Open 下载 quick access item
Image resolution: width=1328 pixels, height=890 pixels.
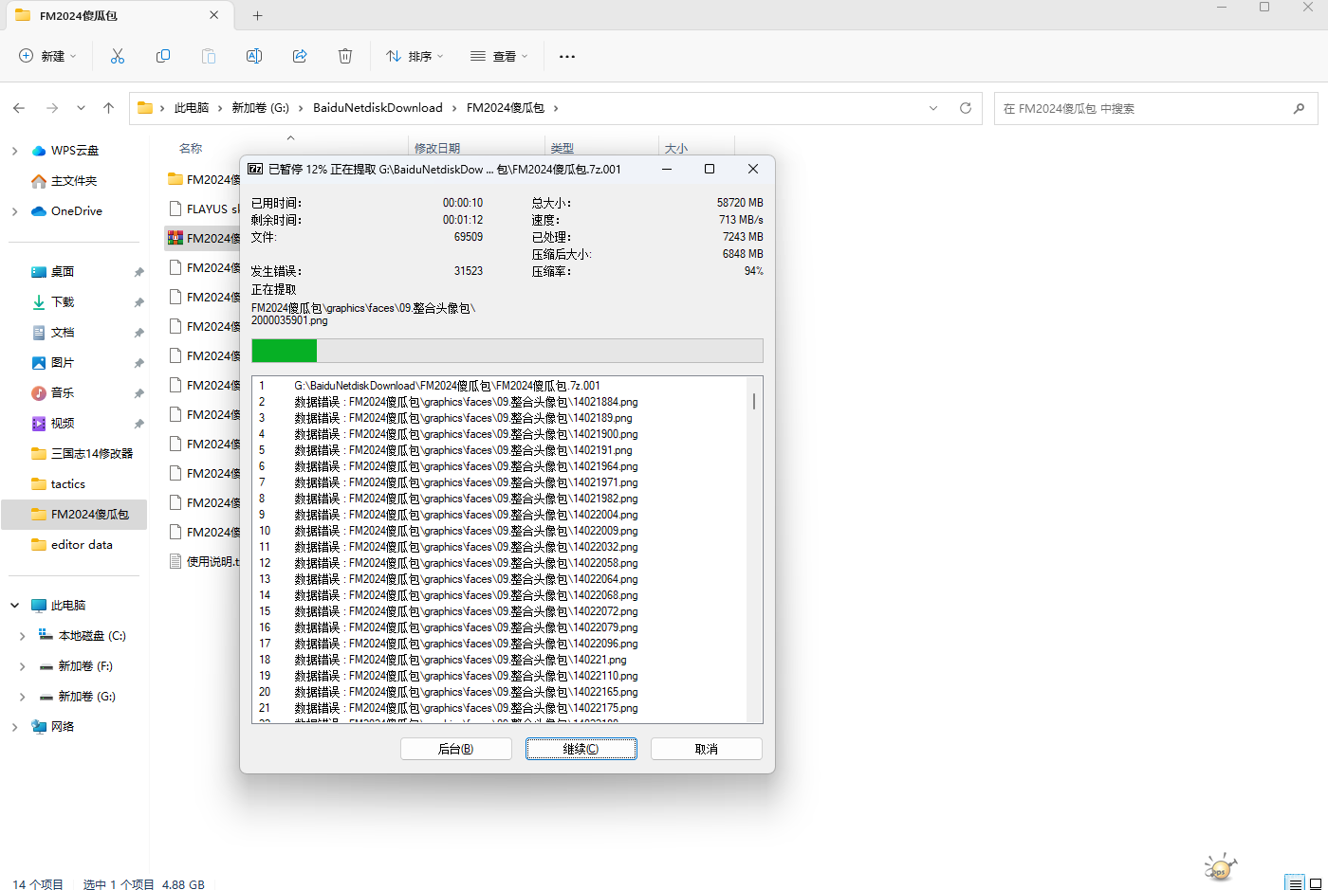click(63, 302)
